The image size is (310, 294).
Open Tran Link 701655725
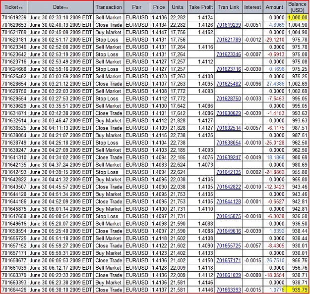click(229, 246)
